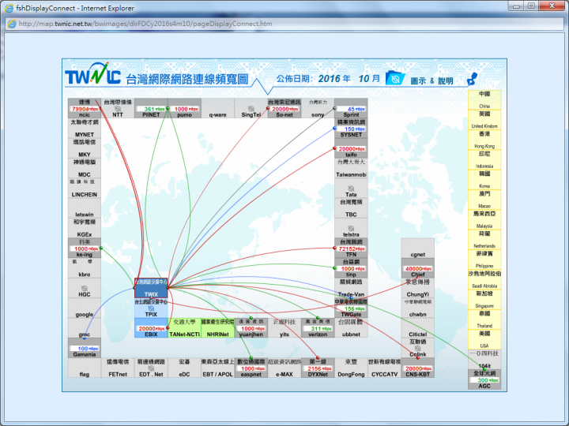Viewport: 569px width, 426px height.
Task: Select the NHRINet node
Action: pyautogui.click(x=218, y=328)
